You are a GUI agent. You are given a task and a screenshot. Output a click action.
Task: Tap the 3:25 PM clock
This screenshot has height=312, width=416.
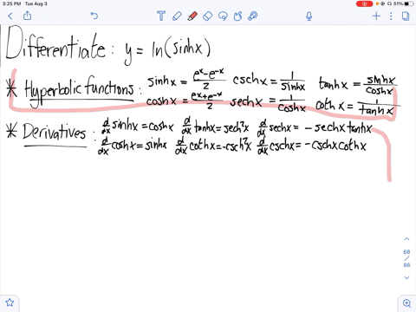click(x=11, y=3)
